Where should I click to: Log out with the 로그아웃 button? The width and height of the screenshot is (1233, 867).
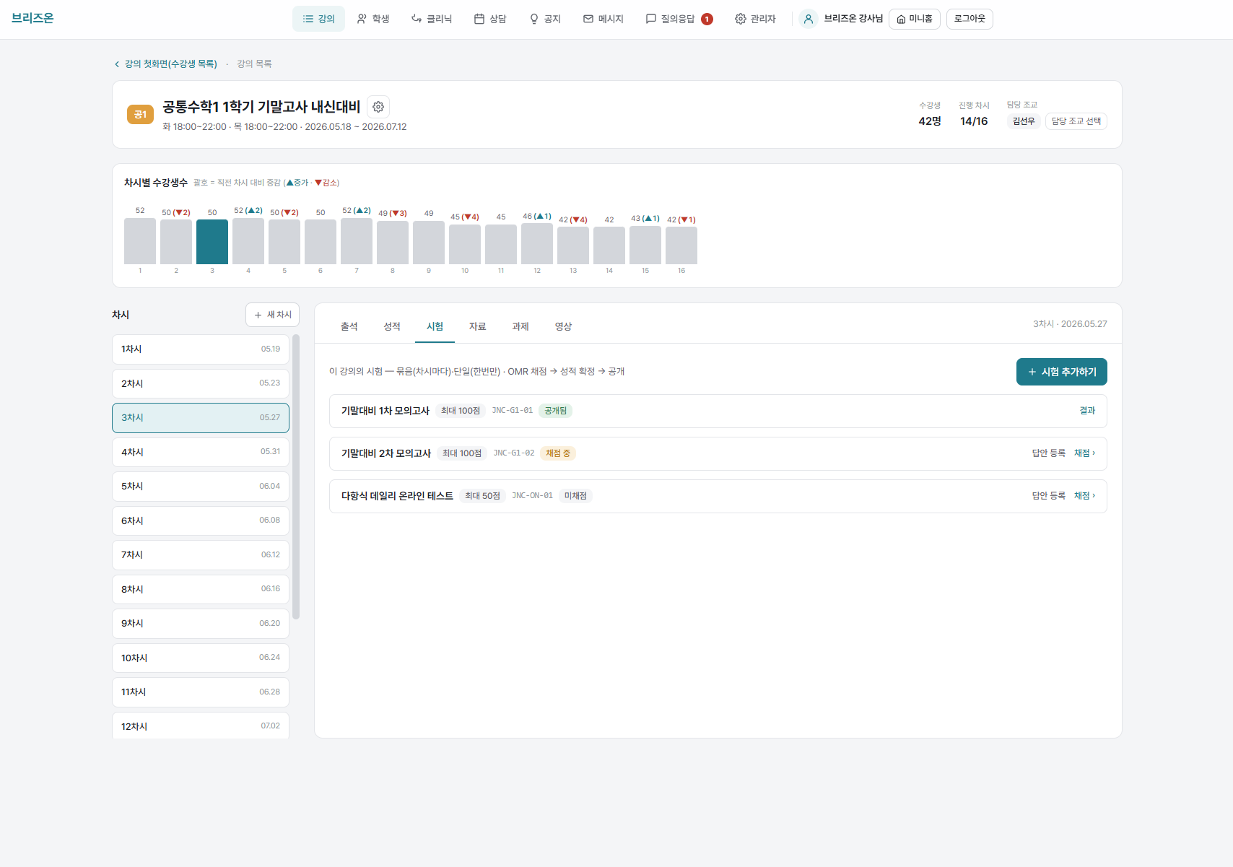coord(970,19)
